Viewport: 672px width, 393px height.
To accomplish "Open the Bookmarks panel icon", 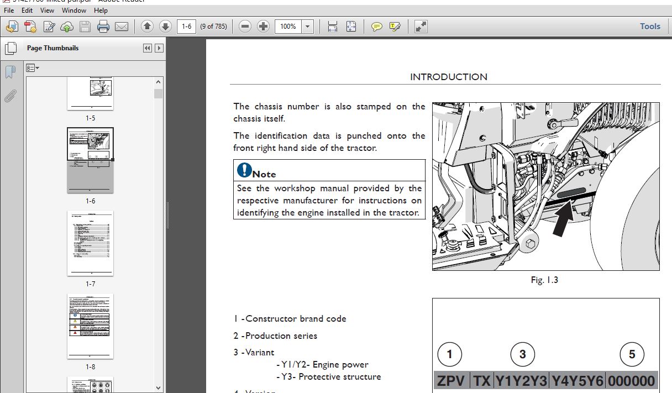I will tap(10, 72).
